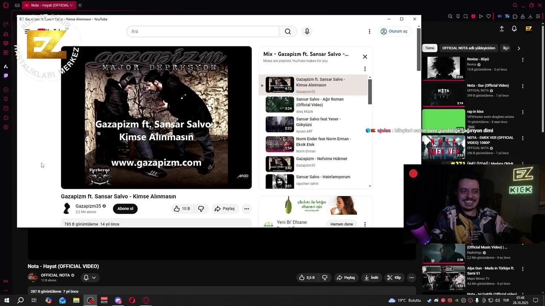Open Revios - Büyü video thumbnail
Viewport: 545px width, 306px height.
(444, 68)
